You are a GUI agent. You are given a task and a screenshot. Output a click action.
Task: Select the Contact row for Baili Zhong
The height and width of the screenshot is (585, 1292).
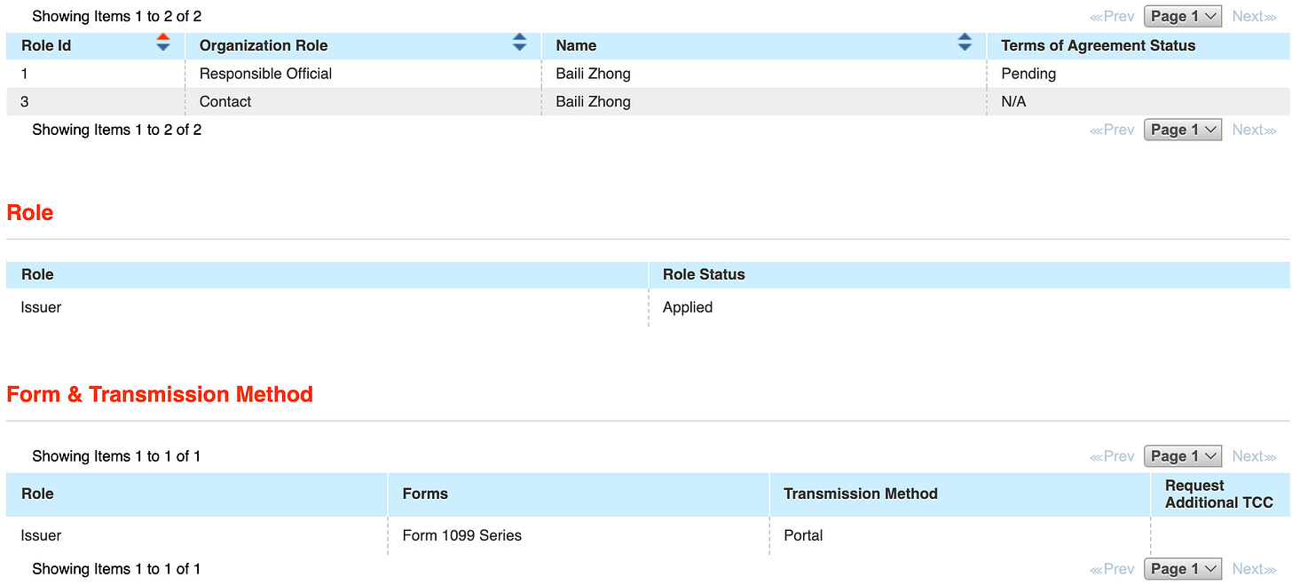click(x=225, y=101)
